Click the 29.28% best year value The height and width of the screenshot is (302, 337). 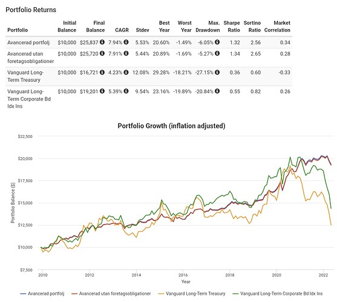161,73
